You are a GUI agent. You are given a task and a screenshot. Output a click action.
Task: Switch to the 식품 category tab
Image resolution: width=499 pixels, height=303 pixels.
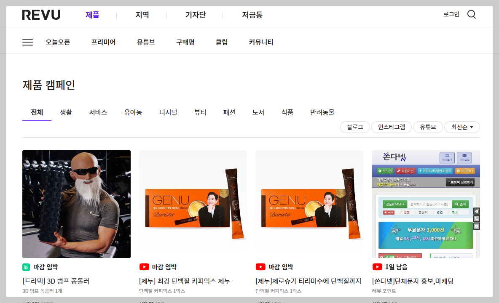287,112
